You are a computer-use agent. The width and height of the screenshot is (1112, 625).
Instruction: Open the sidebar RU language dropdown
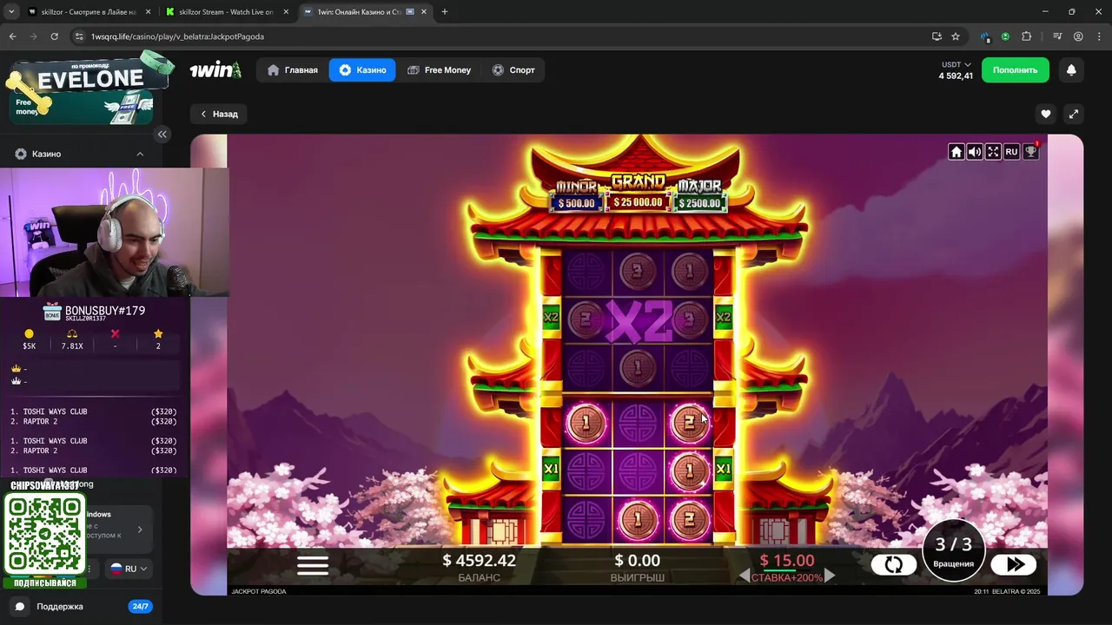click(129, 569)
